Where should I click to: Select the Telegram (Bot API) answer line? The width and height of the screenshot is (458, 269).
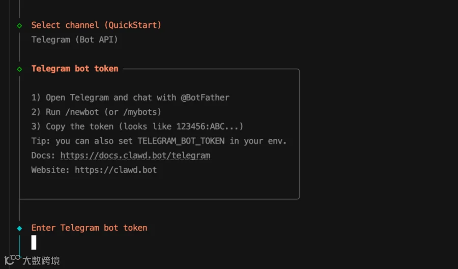point(74,40)
